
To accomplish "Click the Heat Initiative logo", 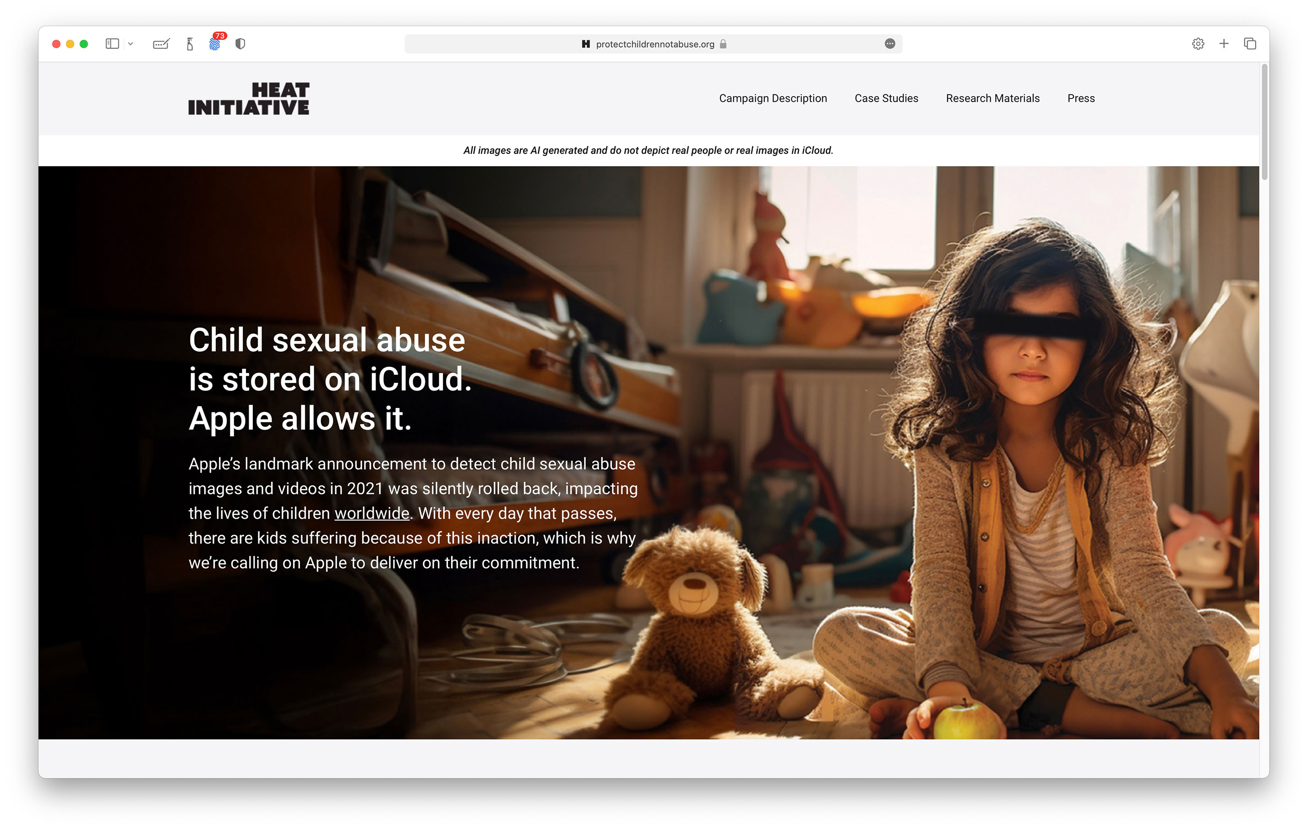I will 249,98.
